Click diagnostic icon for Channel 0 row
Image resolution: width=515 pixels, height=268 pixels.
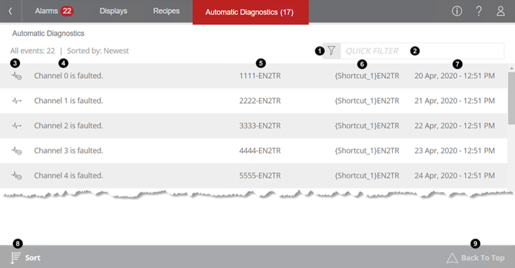(x=17, y=76)
